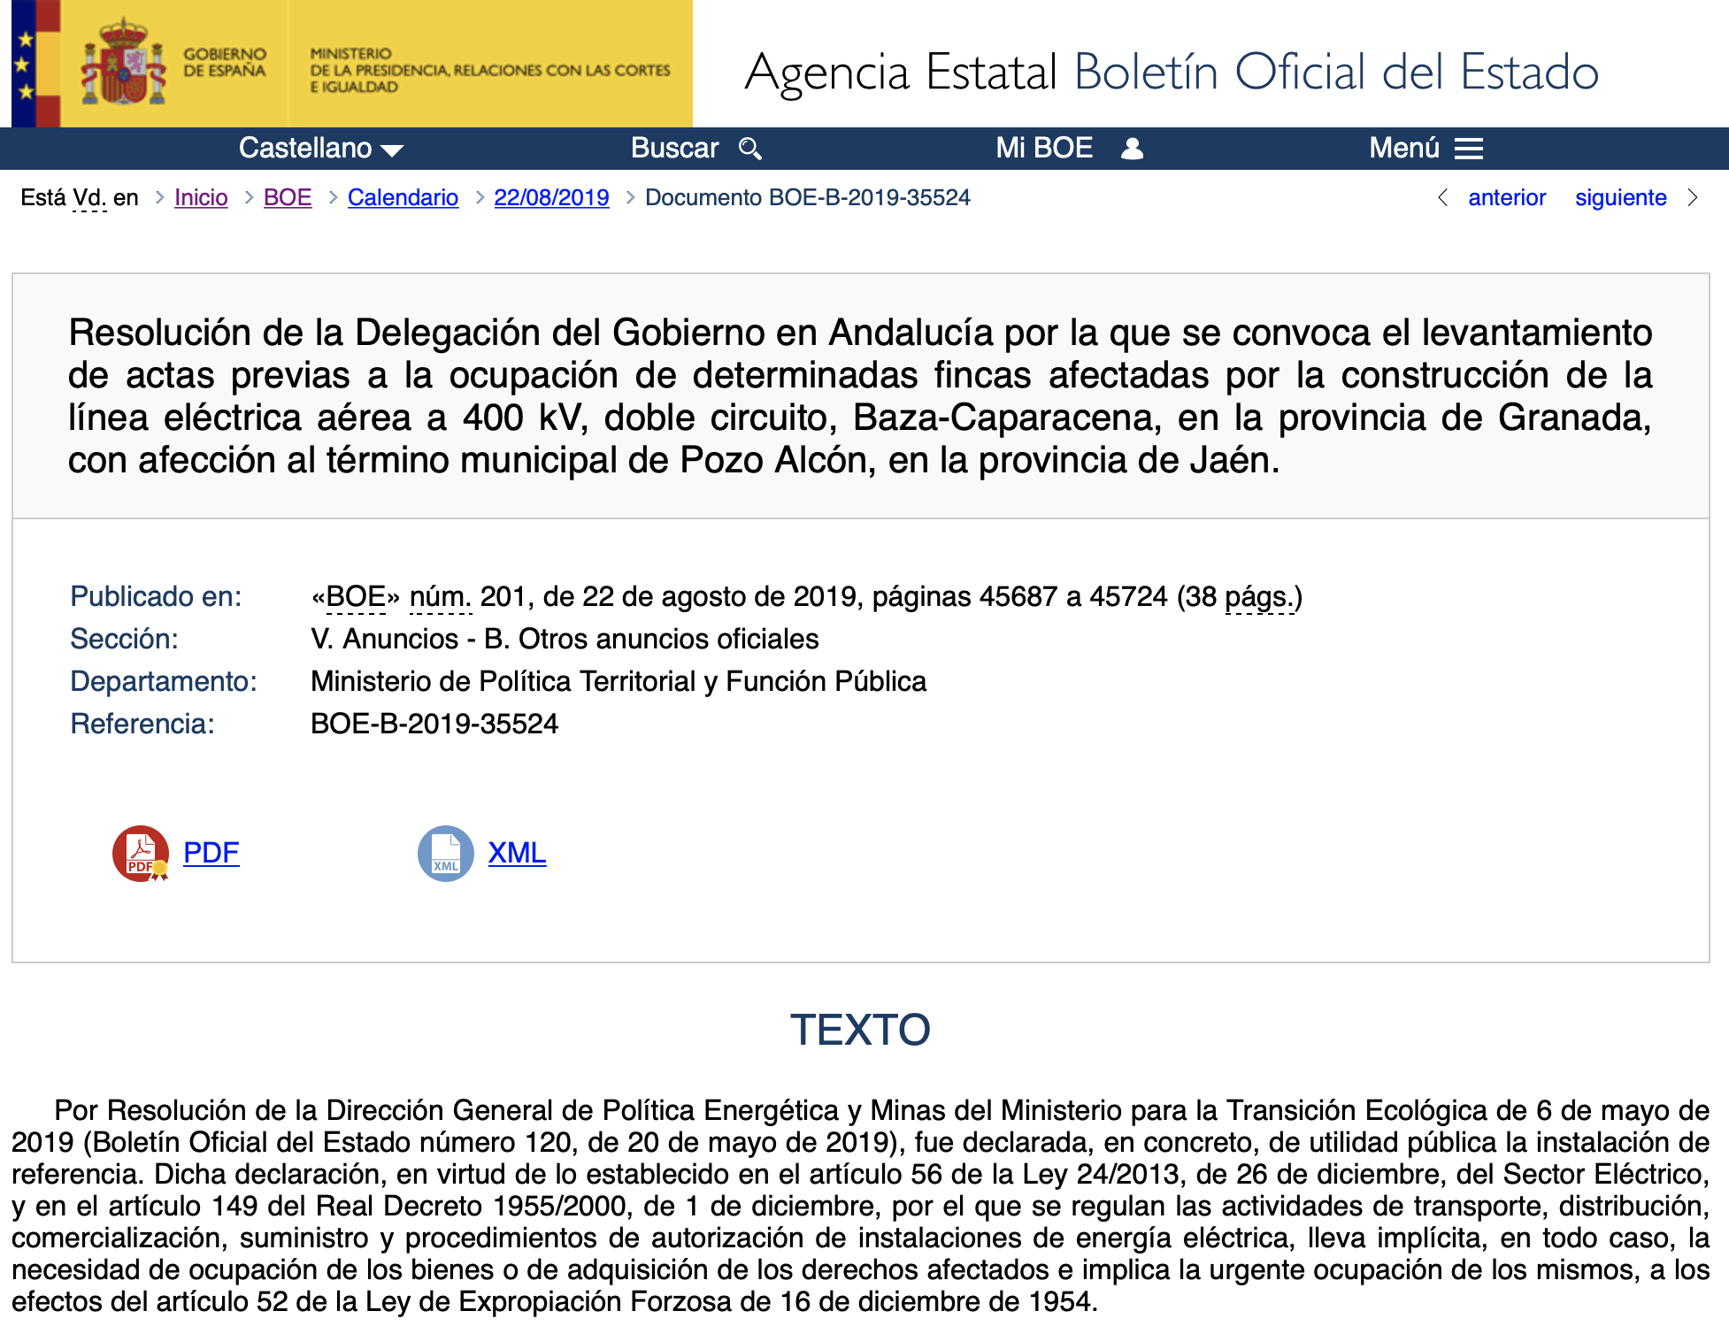1729x1334 pixels.
Task: Go to the siguiente document link
Action: pos(1620,197)
